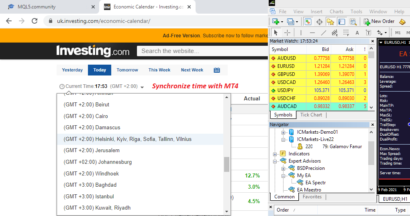This screenshot has height=216, width=410.
Task: Expand the BSDPrecision tree node
Action: (x=283, y=169)
